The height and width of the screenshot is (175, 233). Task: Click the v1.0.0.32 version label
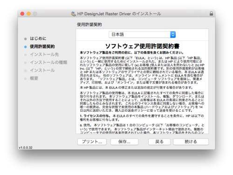26,148
